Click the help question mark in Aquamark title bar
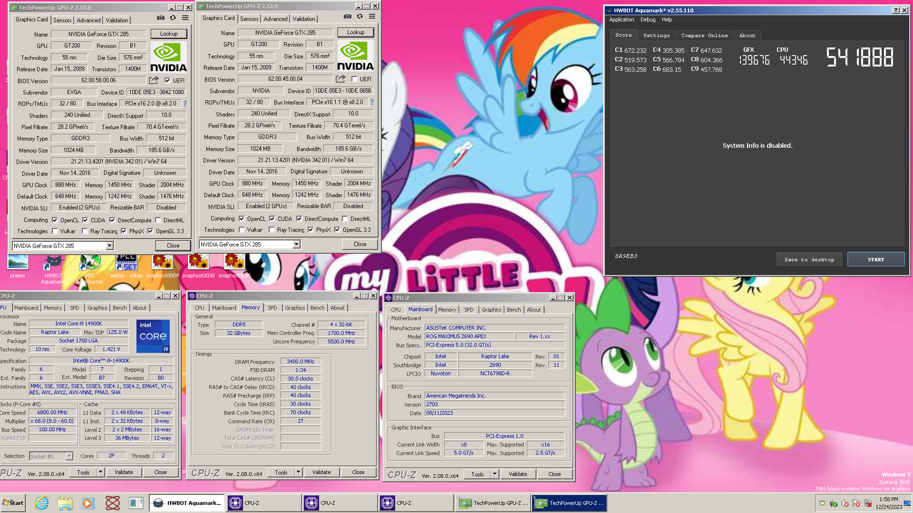 coord(896,10)
